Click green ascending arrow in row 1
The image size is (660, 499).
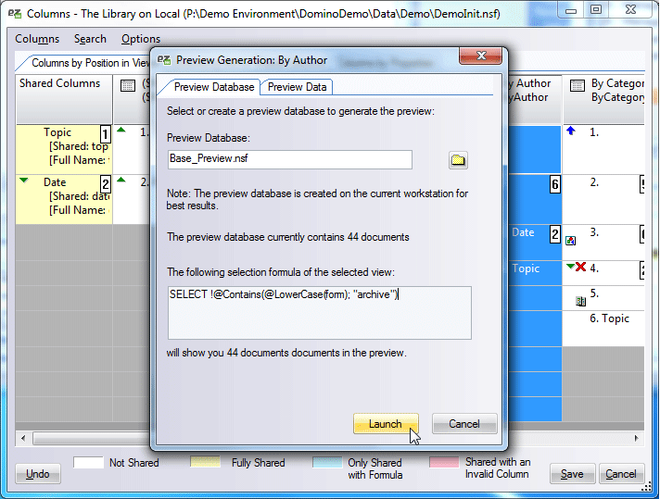(x=121, y=130)
